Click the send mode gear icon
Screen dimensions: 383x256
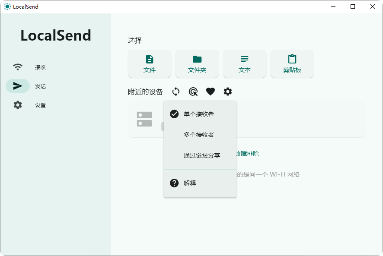click(228, 92)
